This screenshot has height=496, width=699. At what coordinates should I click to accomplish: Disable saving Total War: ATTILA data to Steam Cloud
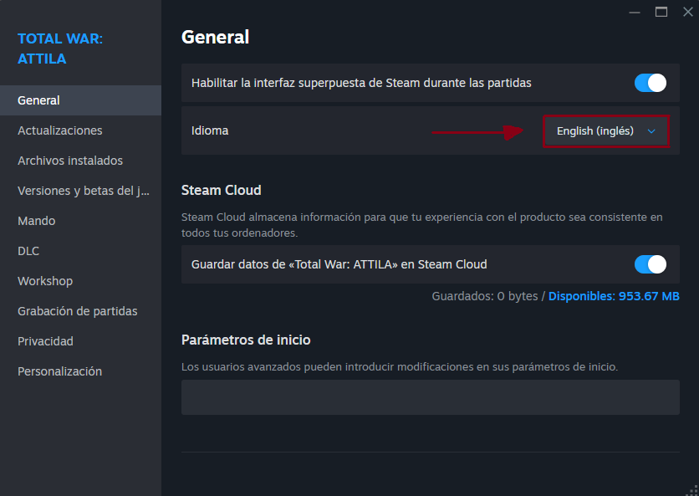click(650, 264)
